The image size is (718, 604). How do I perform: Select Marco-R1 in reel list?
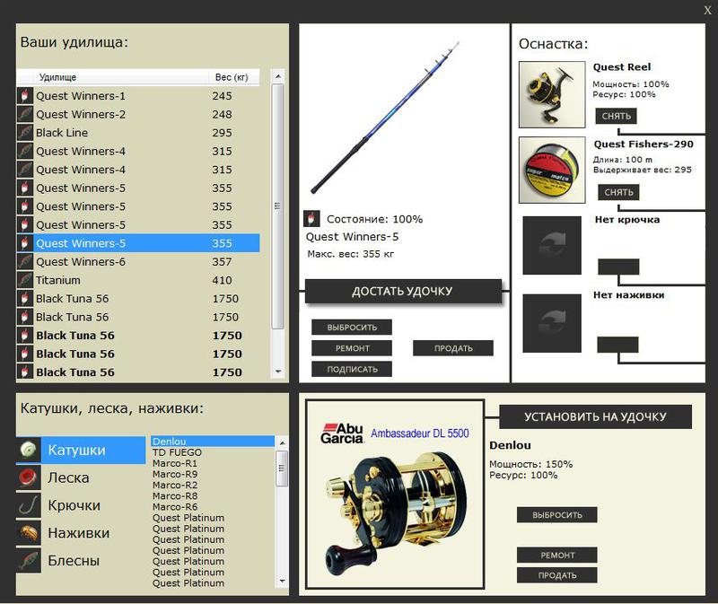(x=213, y=463)
